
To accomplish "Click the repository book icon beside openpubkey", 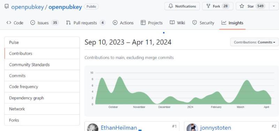I will pos(7,7).
